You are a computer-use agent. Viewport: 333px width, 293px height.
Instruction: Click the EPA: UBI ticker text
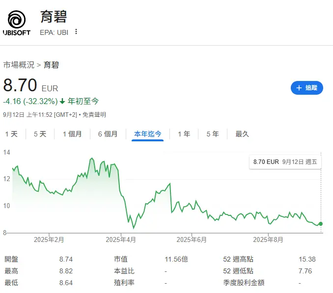click(54, 32)
